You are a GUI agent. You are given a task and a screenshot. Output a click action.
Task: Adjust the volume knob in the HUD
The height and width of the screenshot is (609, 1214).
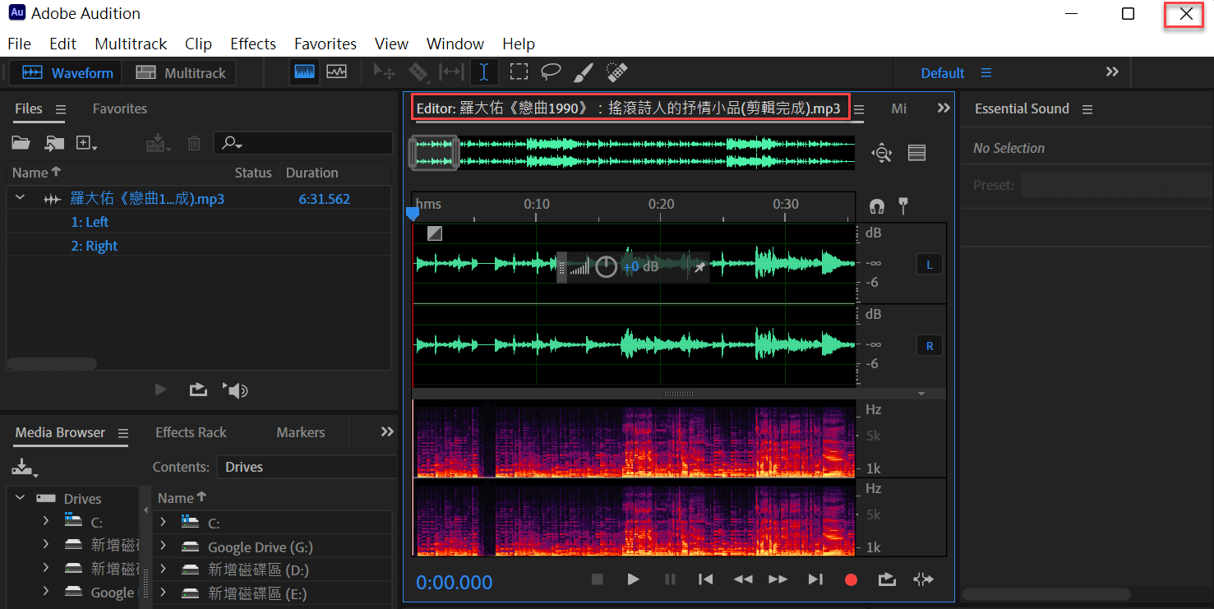pos(606,267)
